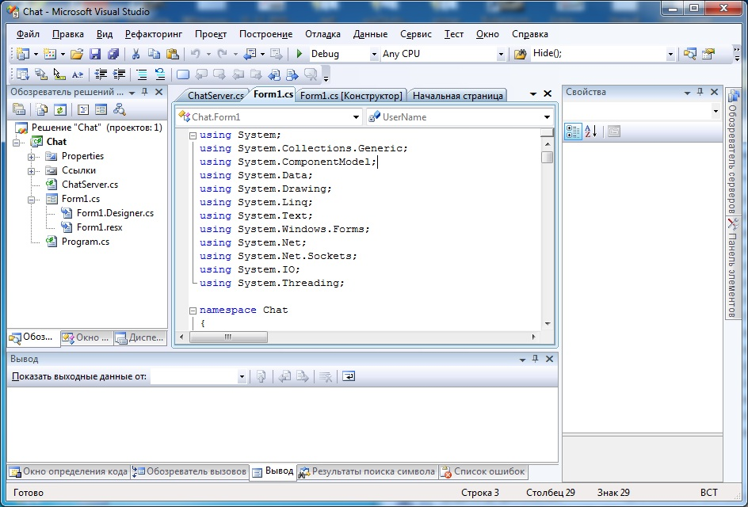
Task: Expand the Ссылки tree node
Action: (31, 171)
